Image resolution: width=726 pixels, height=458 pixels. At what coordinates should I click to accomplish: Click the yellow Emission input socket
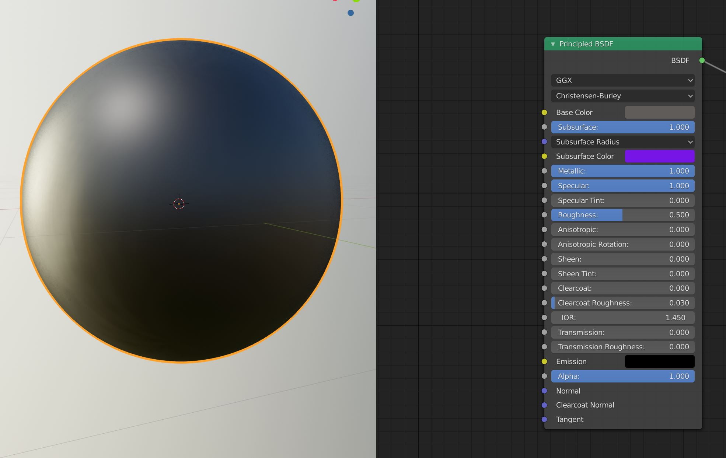coord(544,361)
